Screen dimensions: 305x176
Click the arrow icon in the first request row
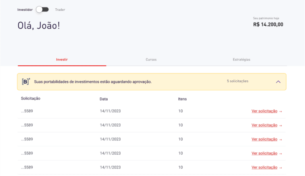click(x=281, y=111)
